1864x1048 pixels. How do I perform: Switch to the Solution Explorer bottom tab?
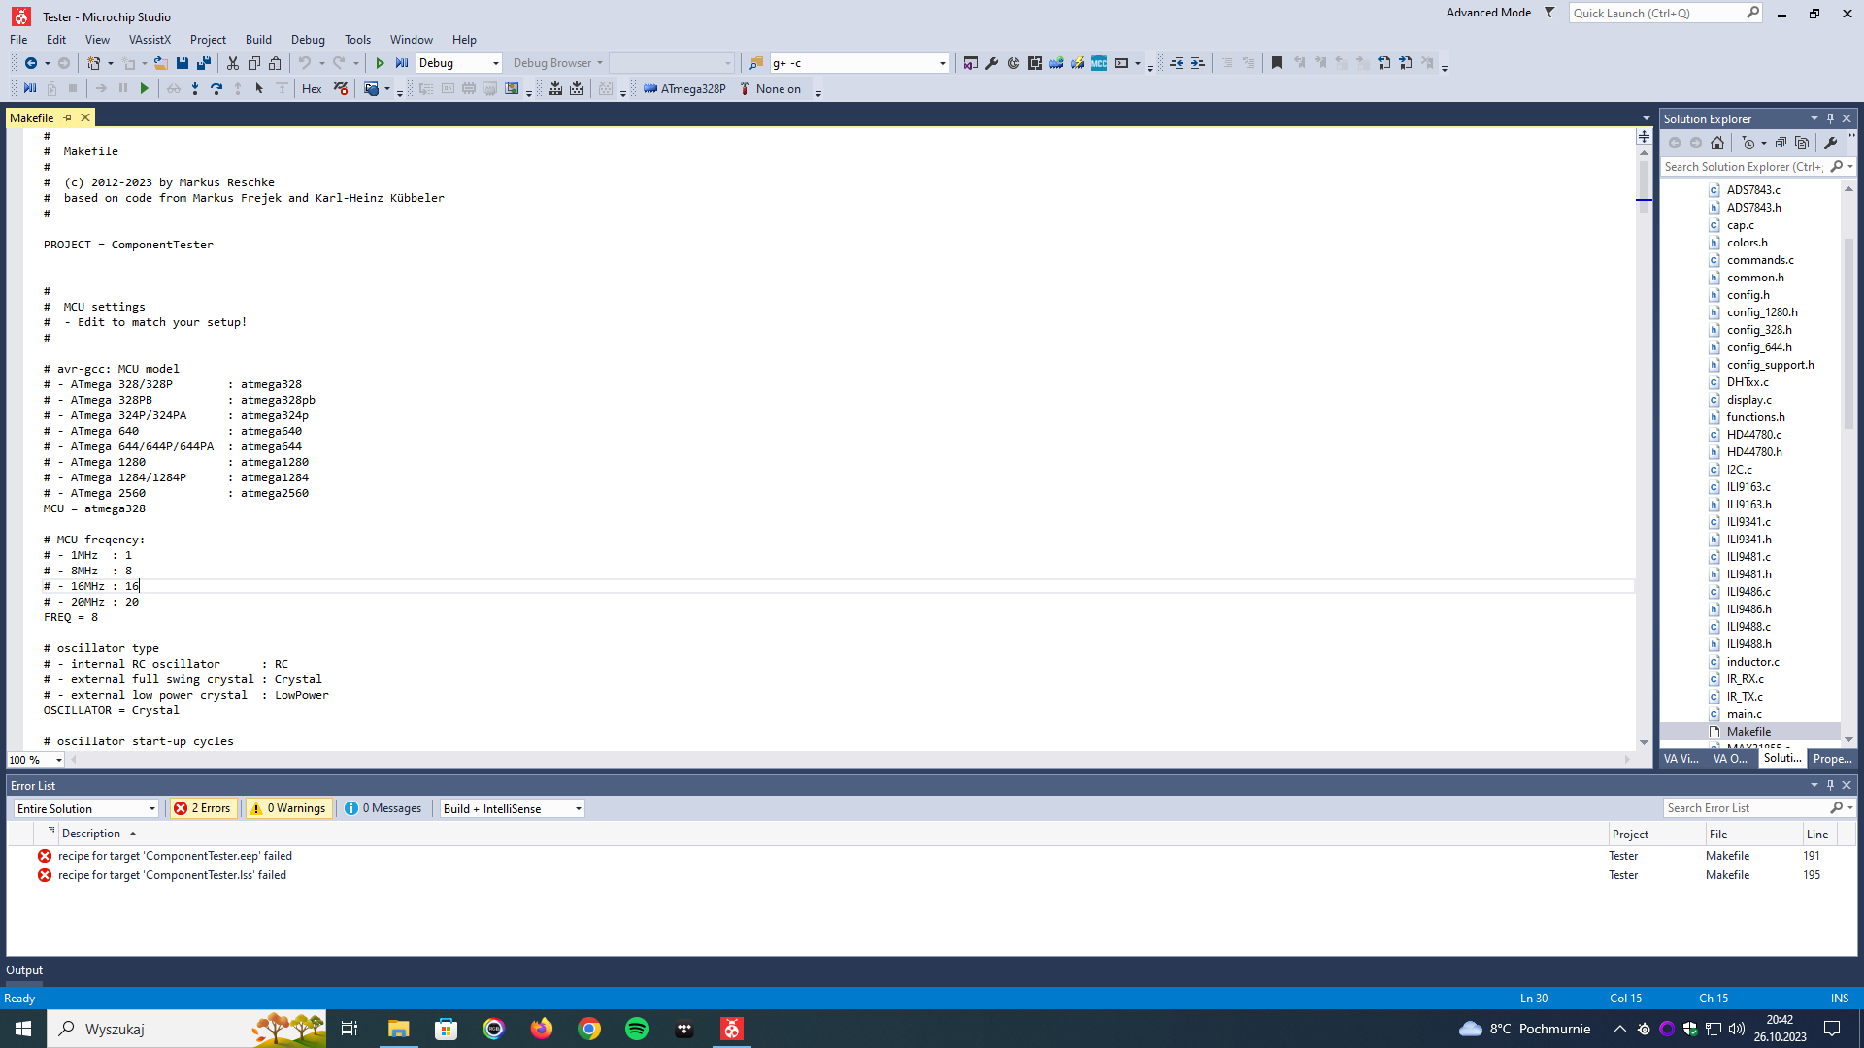(1781, 759)
